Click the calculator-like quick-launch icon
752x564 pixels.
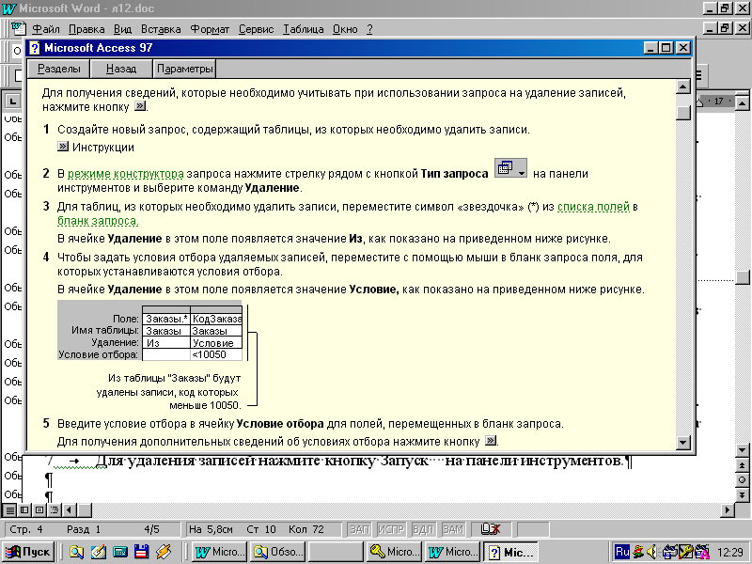click(120, 552)
